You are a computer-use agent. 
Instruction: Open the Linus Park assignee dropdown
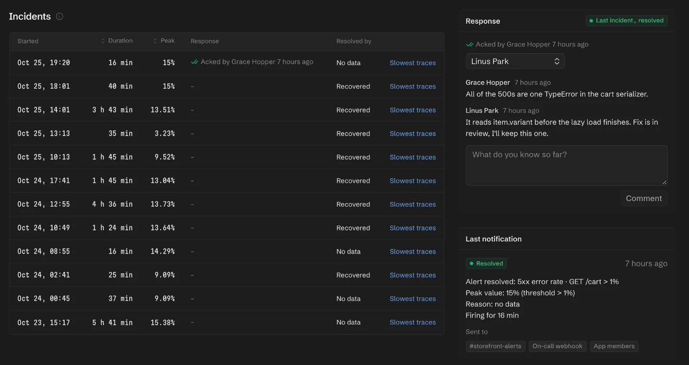(x=515, y=61)
